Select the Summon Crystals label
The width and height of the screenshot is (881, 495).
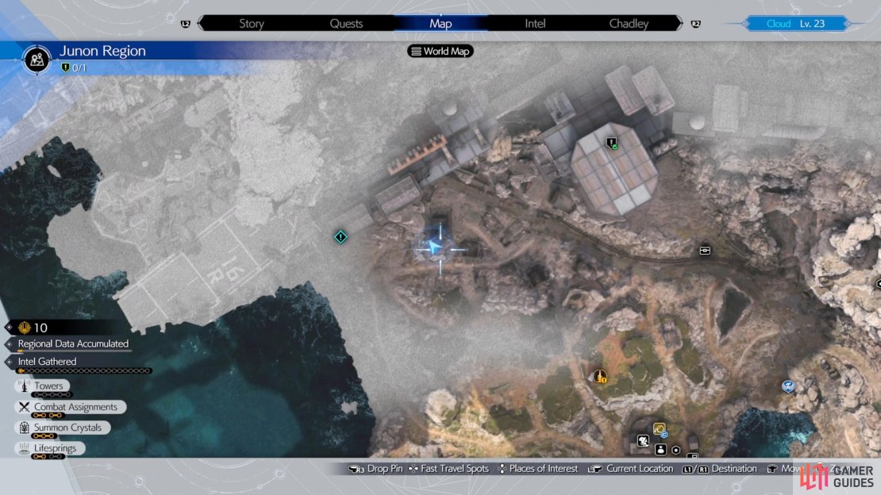click(x=68, y=428)
